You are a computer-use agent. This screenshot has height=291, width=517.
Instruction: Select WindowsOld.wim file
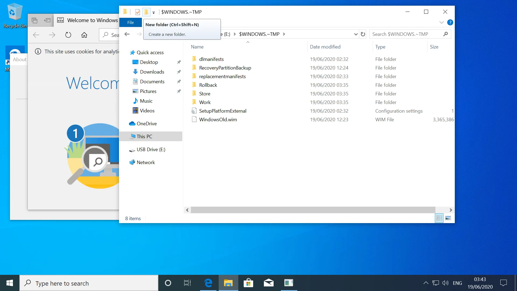tap(218, 119)
